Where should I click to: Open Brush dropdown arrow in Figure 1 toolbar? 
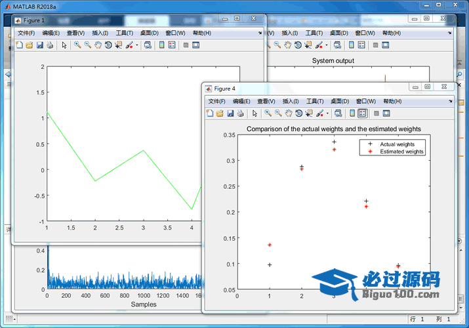point(137,46)
